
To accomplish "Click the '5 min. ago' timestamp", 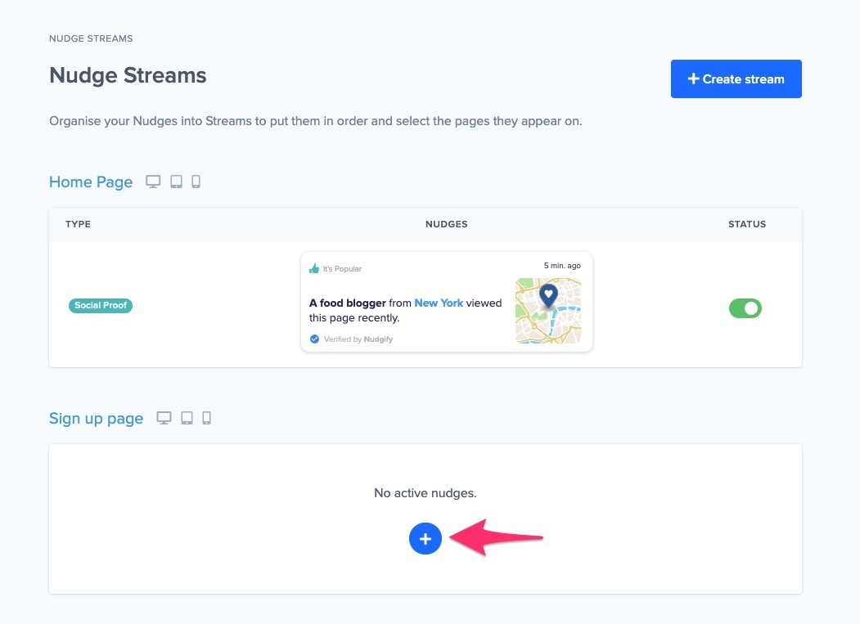I will point(562,266).
